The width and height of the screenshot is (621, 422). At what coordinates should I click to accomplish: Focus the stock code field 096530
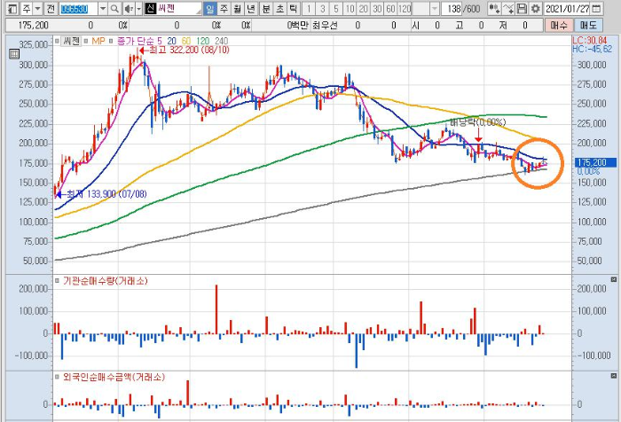click(x=78, y=8)
